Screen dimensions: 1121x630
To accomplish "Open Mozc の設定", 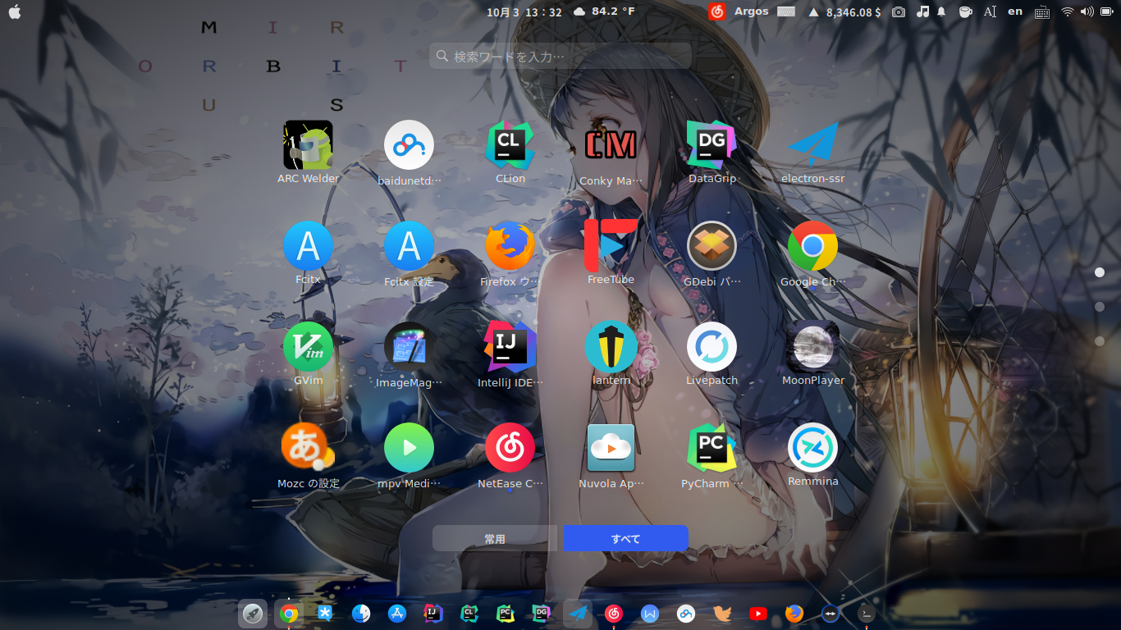I will coord(308,448).
